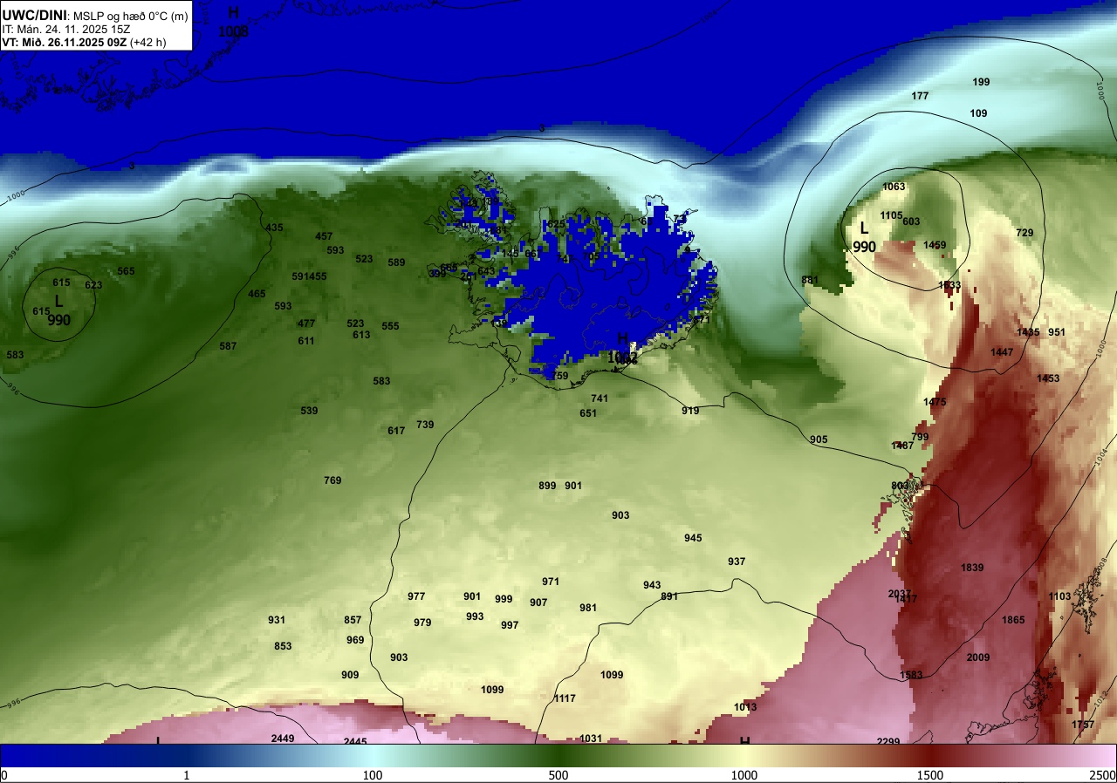Click the UWC/DINI title in the header box

pos(33,14)
